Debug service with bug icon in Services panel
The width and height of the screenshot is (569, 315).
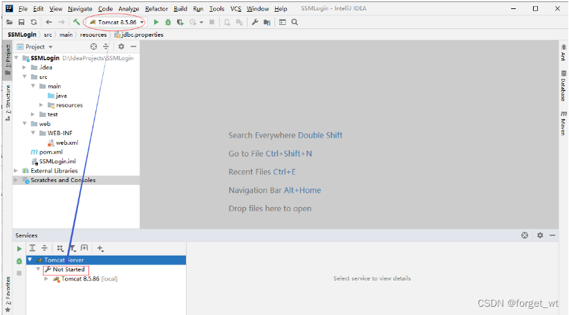tap(19, 261)
